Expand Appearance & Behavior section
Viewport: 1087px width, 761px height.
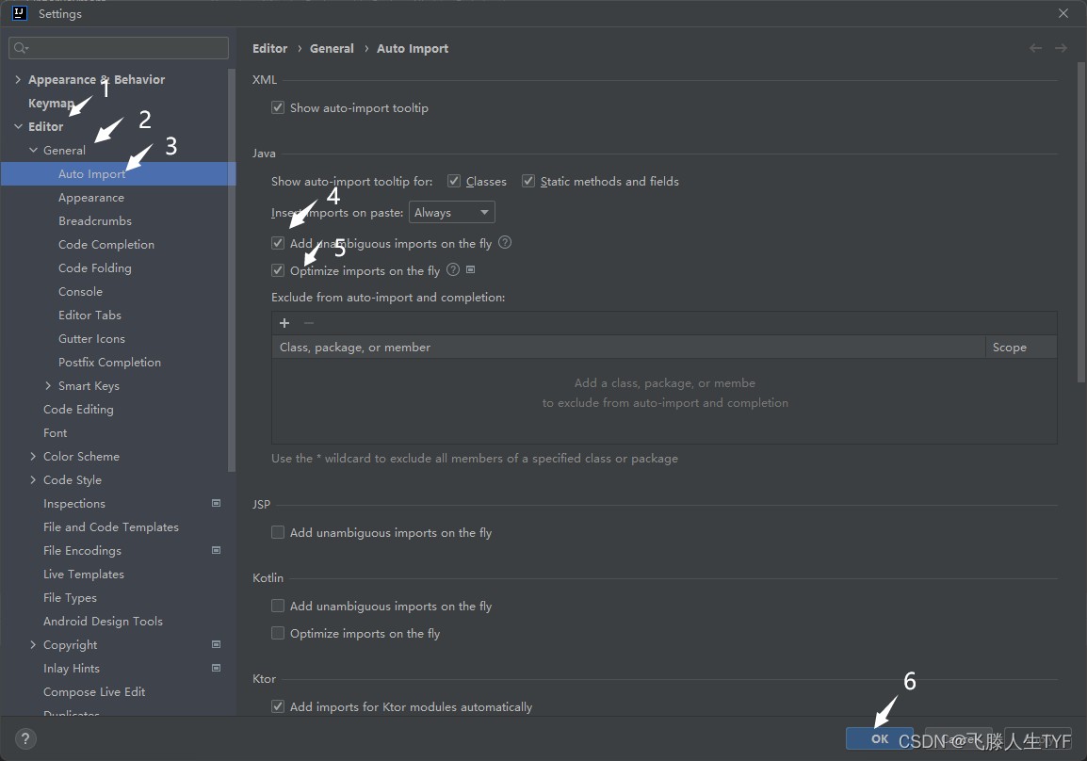pyautogui.click(x=18, y=80)
